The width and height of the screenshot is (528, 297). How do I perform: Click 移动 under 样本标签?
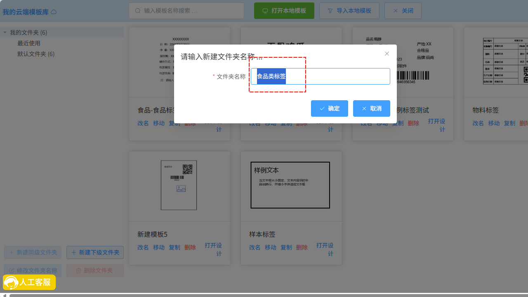[271, 247]
